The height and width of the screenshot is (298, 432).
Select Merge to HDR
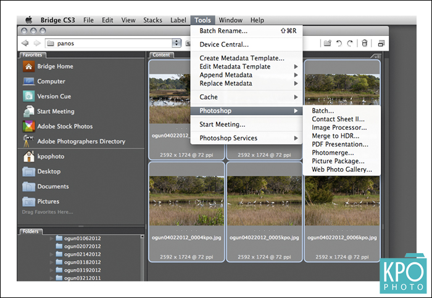342,136
